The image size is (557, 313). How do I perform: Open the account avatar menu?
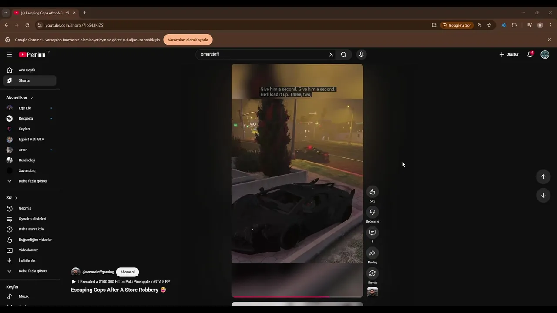[x=545, y=54]
